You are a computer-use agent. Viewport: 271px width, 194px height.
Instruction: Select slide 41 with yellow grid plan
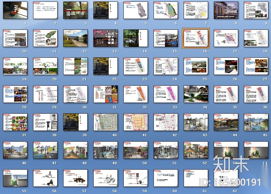pos(135,122)
